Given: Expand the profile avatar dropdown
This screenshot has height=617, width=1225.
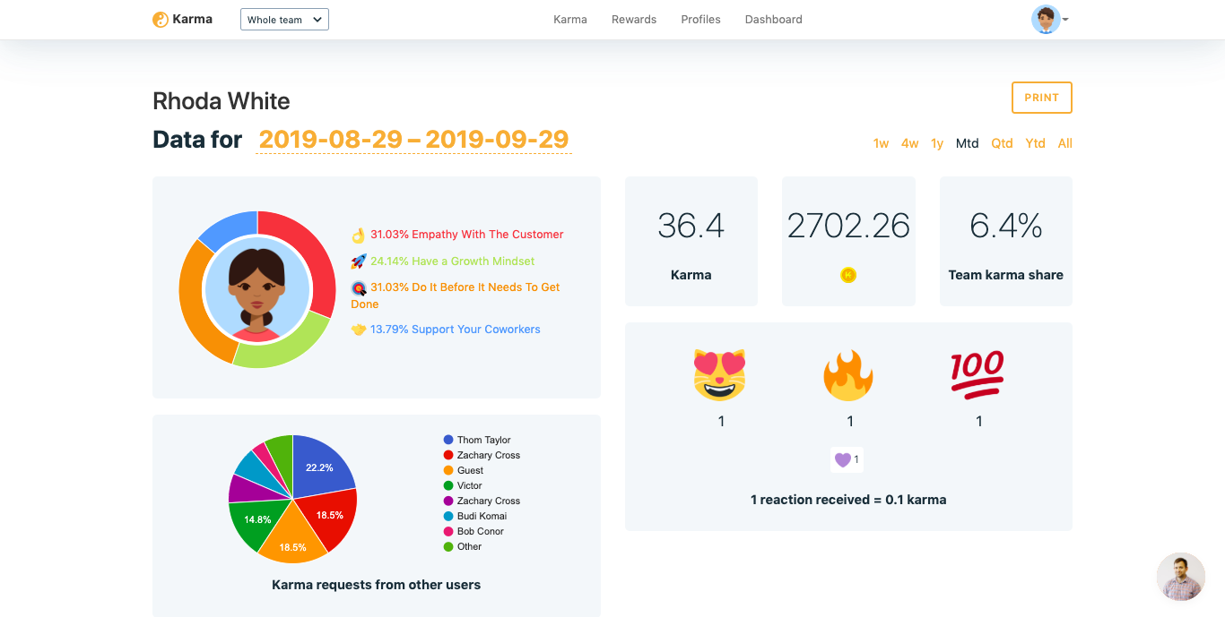Looking at the screenshot, I should pyautogui.click(x=1049, y=18).
